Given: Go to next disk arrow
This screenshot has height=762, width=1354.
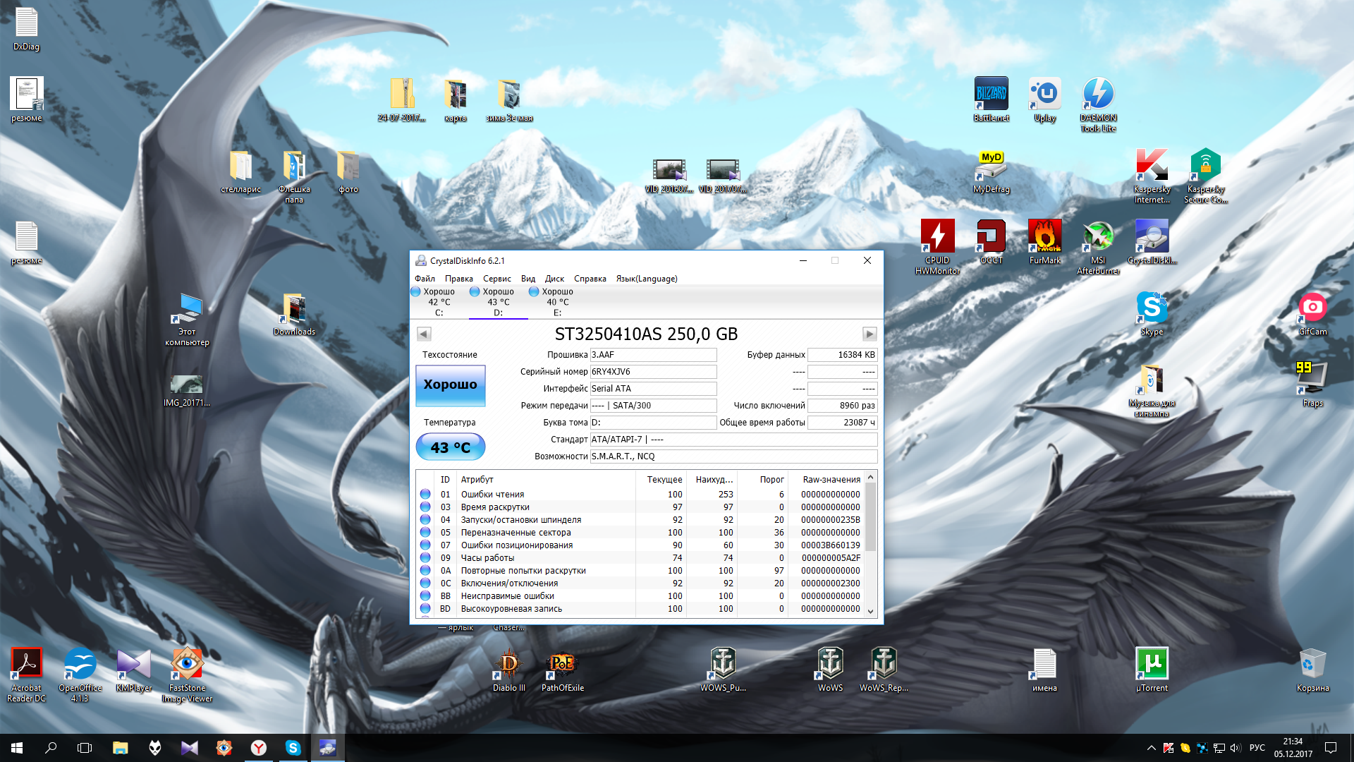Looking at the screenshot, I should [869, 334].
